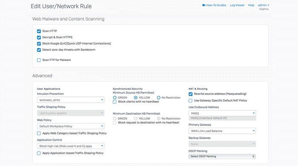The width and height of the screenshot is (298, 166).
Task: Check Apply Application-based Traffic Shaping Policy
Action: tap(39, 153)
